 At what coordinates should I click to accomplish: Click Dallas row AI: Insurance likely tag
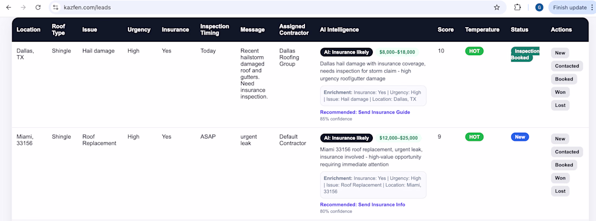coord(346,53)
